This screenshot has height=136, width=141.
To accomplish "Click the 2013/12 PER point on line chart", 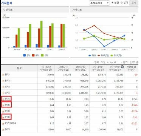I will [104, 47].
